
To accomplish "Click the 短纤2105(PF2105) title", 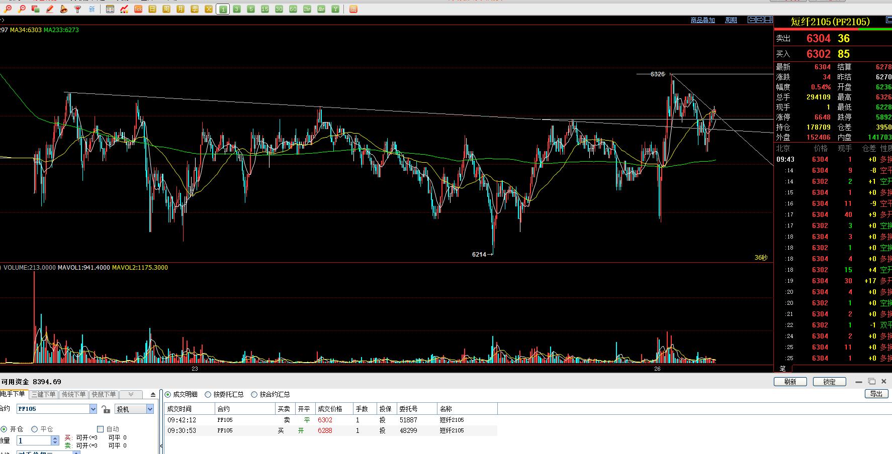I will (x=830, y=22).
